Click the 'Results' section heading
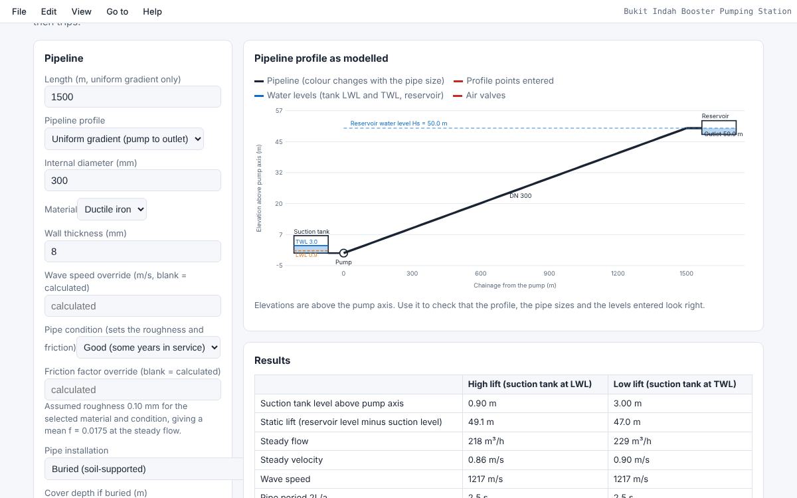 tap(272, 361)
